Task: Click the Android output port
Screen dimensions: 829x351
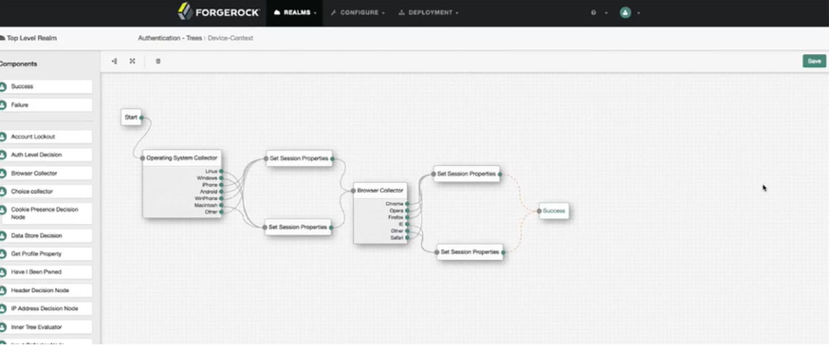Action: click(221, 192)
